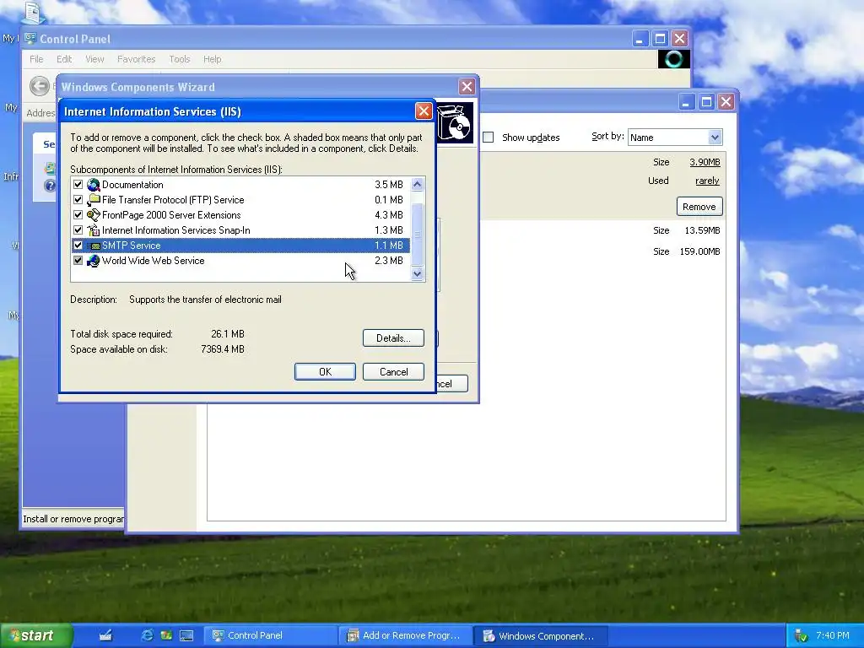The height and width of the screenshot is (648, 864).
Task: Click the 7:40 PM taskbar clock
Action: 833,635
